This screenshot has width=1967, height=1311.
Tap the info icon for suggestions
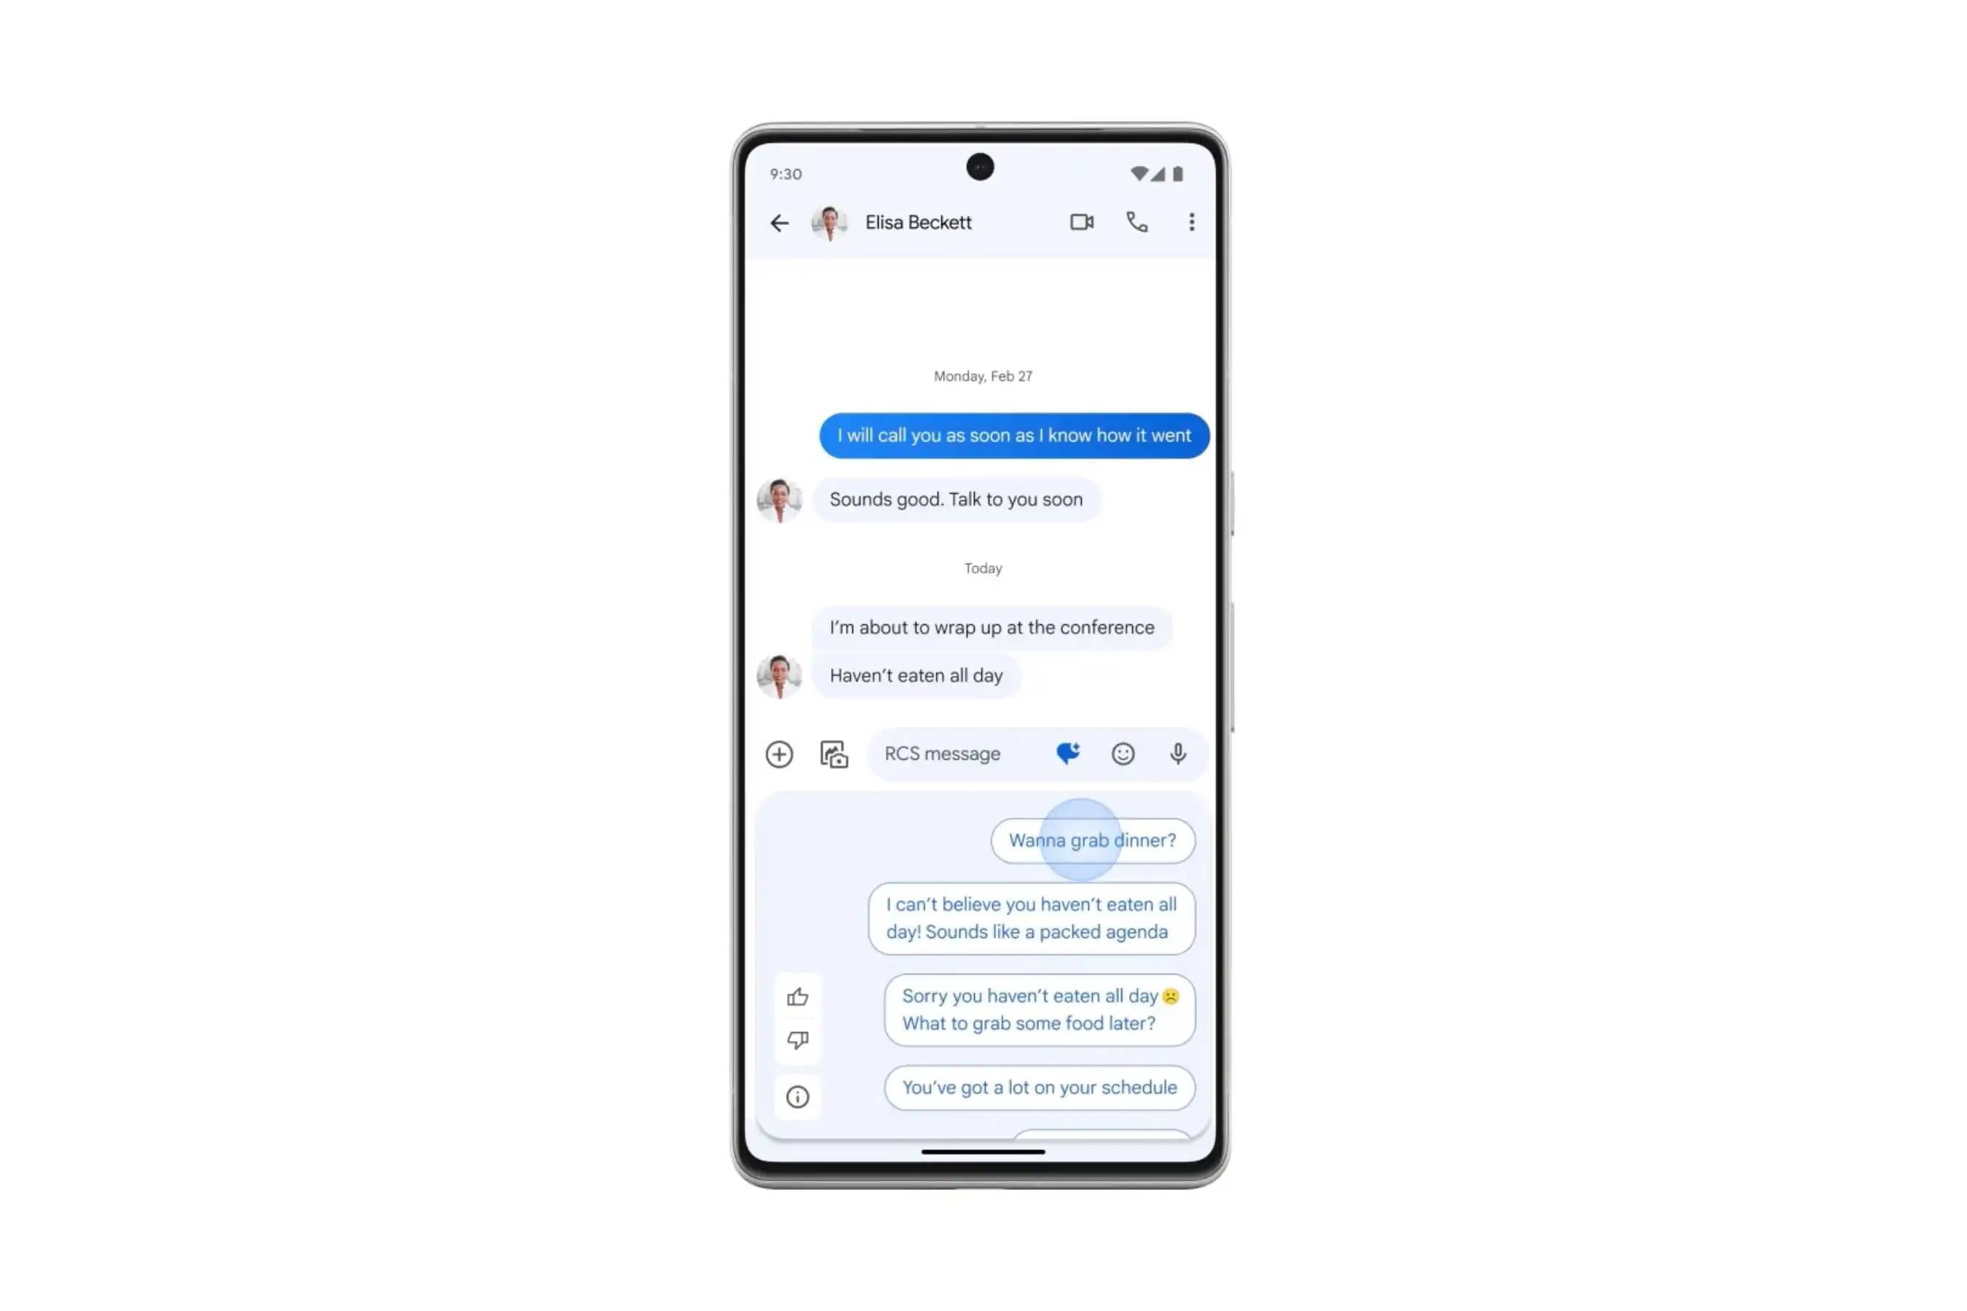798,1096
